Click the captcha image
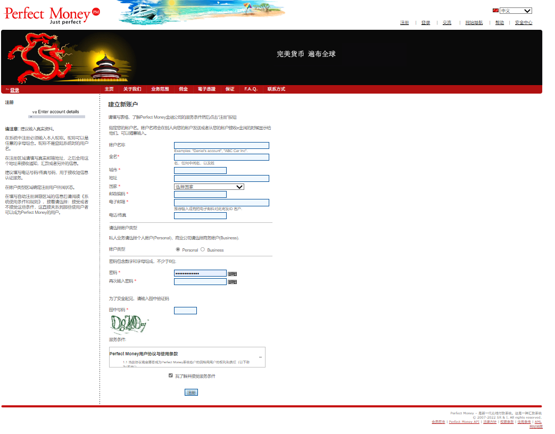The height and width of the screenshot is (434, 555). pos(129,324)
